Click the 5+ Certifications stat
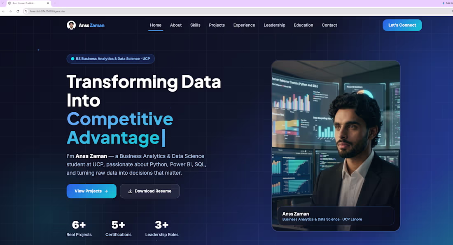This screenshot has width=453, height=245. pyautogui.click(x=118, y=229)
